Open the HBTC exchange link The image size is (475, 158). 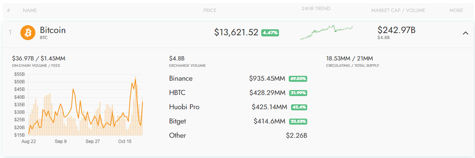(x=177, y=93)
